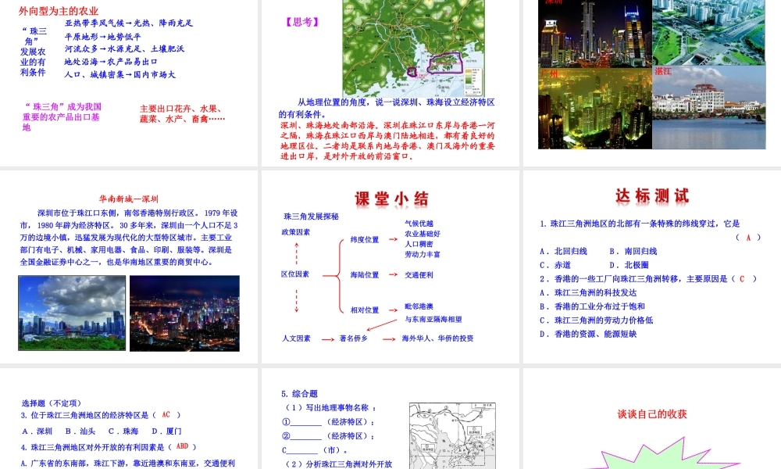Open the green Pearl River Delta map image
Screen dimensions: 781x469
tap(413, 48)
